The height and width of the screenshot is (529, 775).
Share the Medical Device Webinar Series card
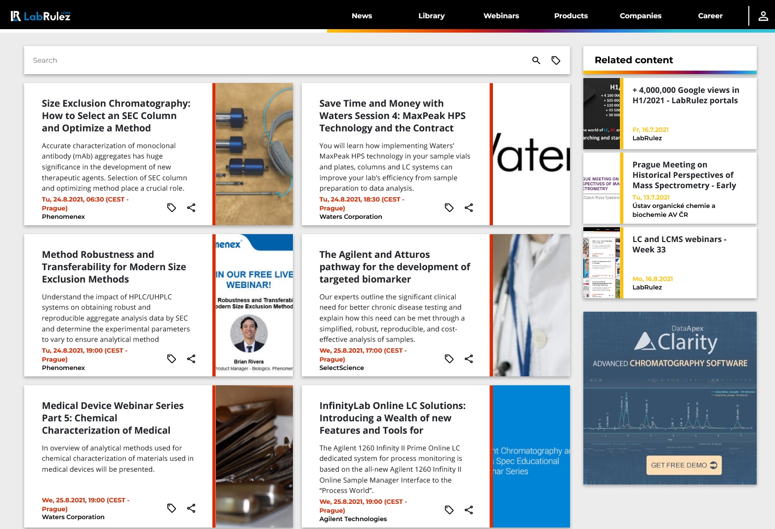pos(191,508)
